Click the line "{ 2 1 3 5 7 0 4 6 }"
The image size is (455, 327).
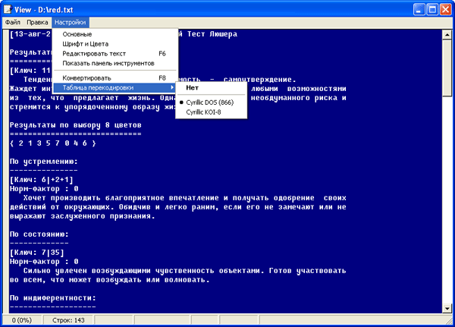tap(53, 143)
